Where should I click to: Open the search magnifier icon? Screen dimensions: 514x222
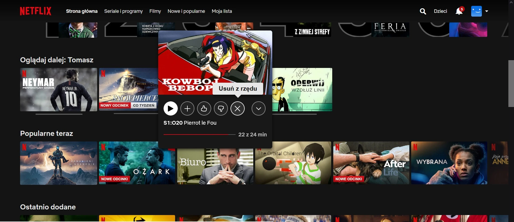(x=423, y=11)
